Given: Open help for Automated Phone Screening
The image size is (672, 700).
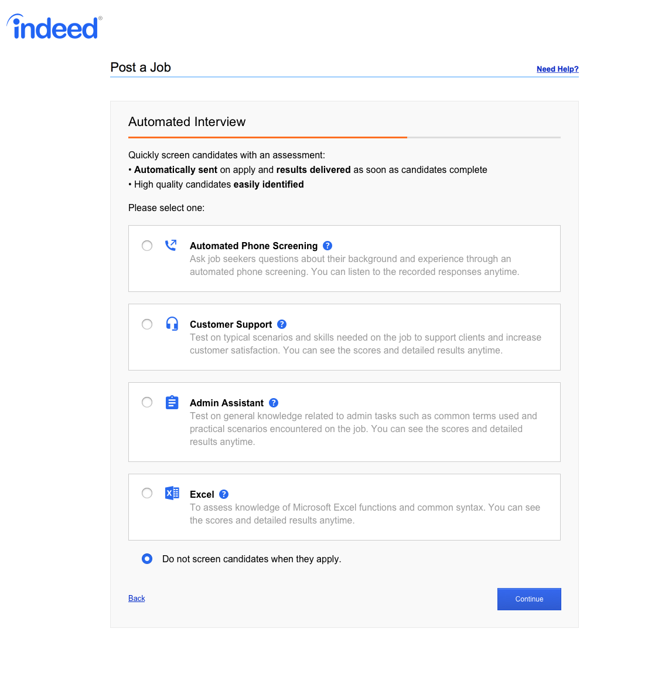Looking at the screenshot, I should click(328, 246).
